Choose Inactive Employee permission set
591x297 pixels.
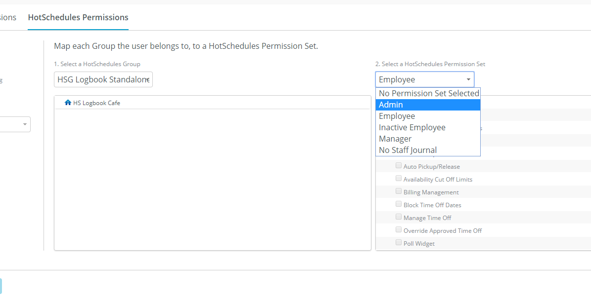428,127
